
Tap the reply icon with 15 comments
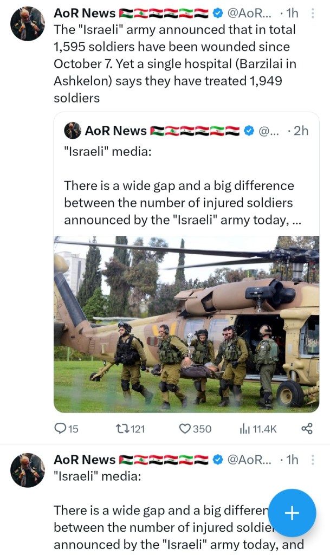tap(61, 428)
